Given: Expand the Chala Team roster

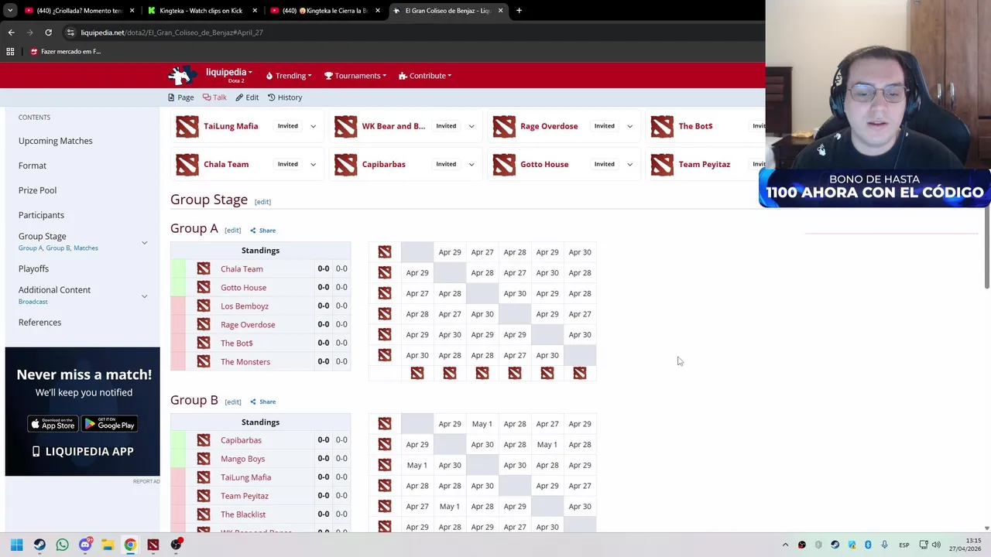Looking at the screenshot, I should coord(313,164).
